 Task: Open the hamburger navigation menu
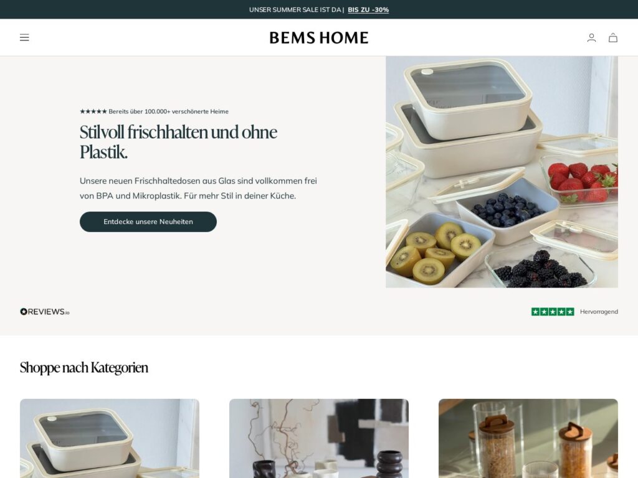[24, 37]
